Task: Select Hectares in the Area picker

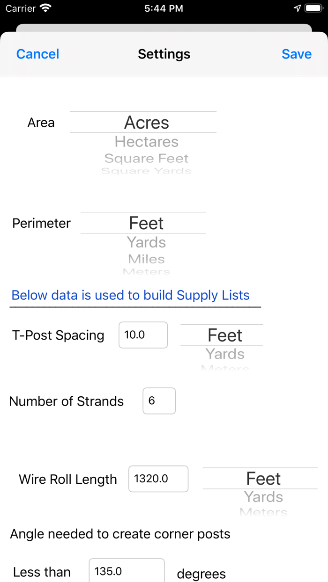Action: tap(146, 142)
